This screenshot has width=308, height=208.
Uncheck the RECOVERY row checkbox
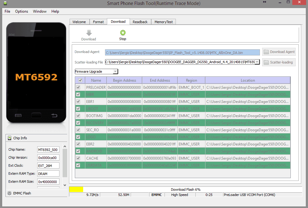(78, 123)
